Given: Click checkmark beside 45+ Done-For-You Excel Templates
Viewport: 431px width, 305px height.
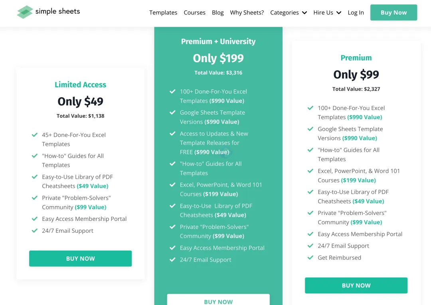Looking at the screenshot, I should pos(35,135).
